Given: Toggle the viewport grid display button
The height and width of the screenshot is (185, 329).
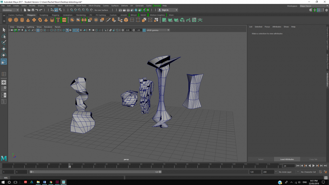Looking at the screenshot, I should [38, 30].
